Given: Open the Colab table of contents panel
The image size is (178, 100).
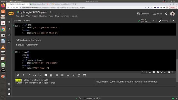Looking at the screenshot, I should pos(9,22).
